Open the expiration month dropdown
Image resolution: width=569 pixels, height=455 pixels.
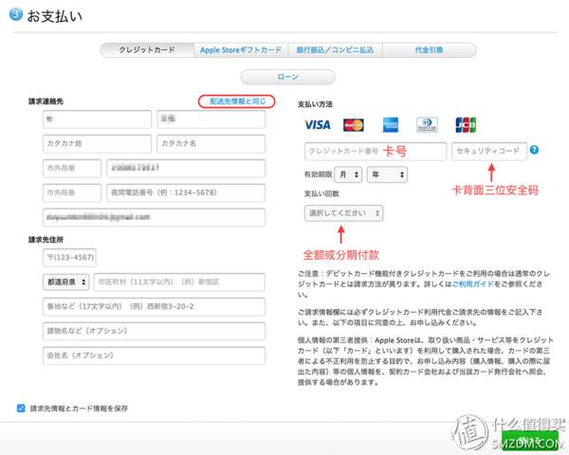[348, 174]
